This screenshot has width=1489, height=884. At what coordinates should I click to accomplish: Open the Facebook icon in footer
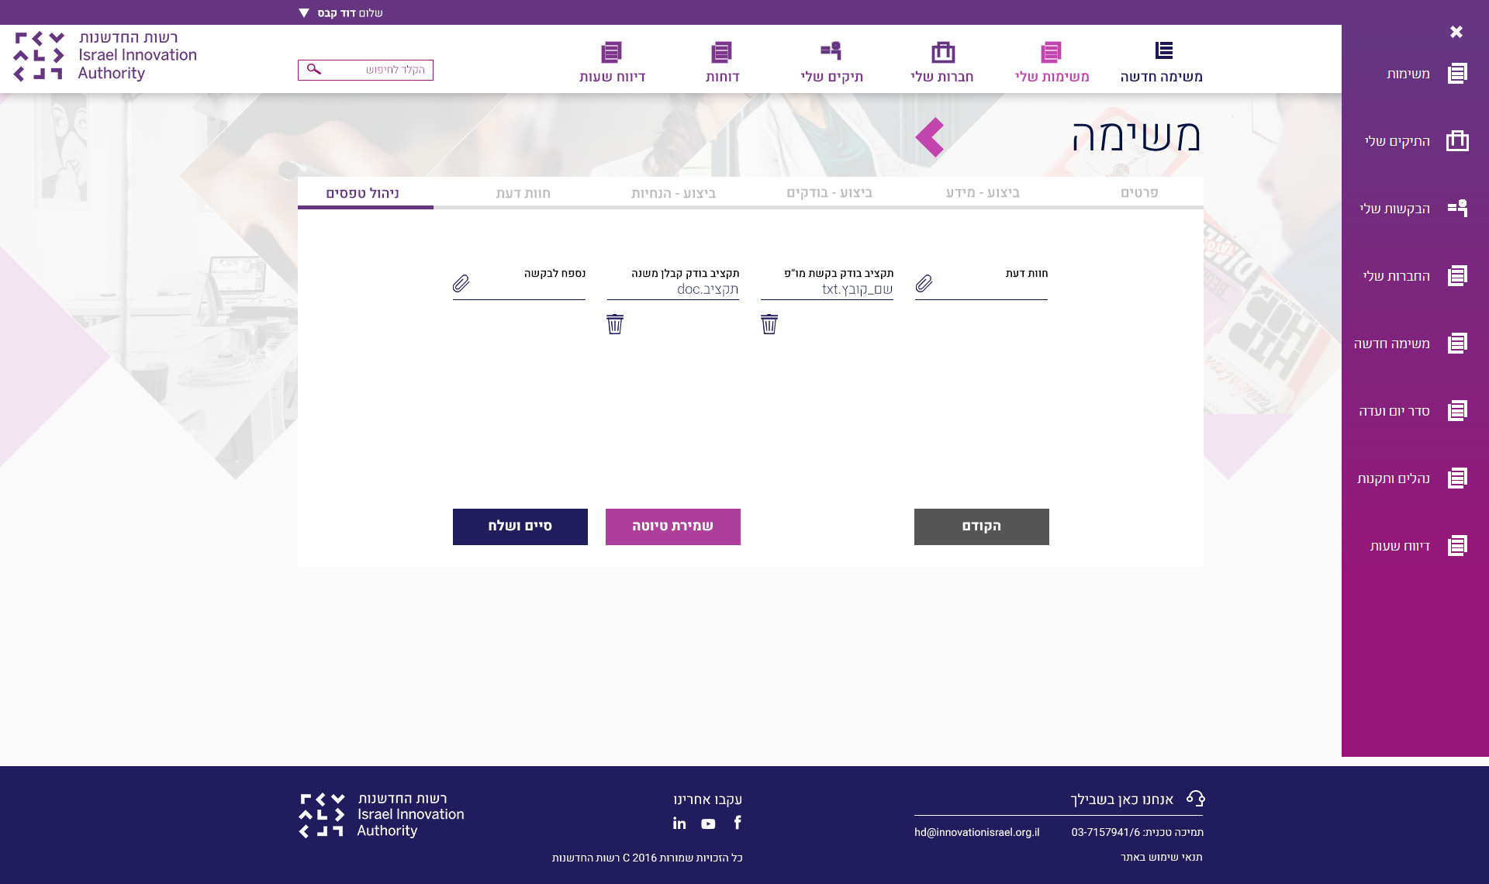738,823
